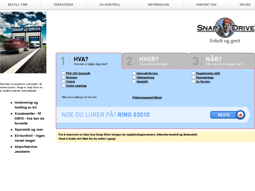The width and height of the screenshot is (255, 191).
Task: Enable the Hjulskift checkbox
Action: tap(134, 81)
